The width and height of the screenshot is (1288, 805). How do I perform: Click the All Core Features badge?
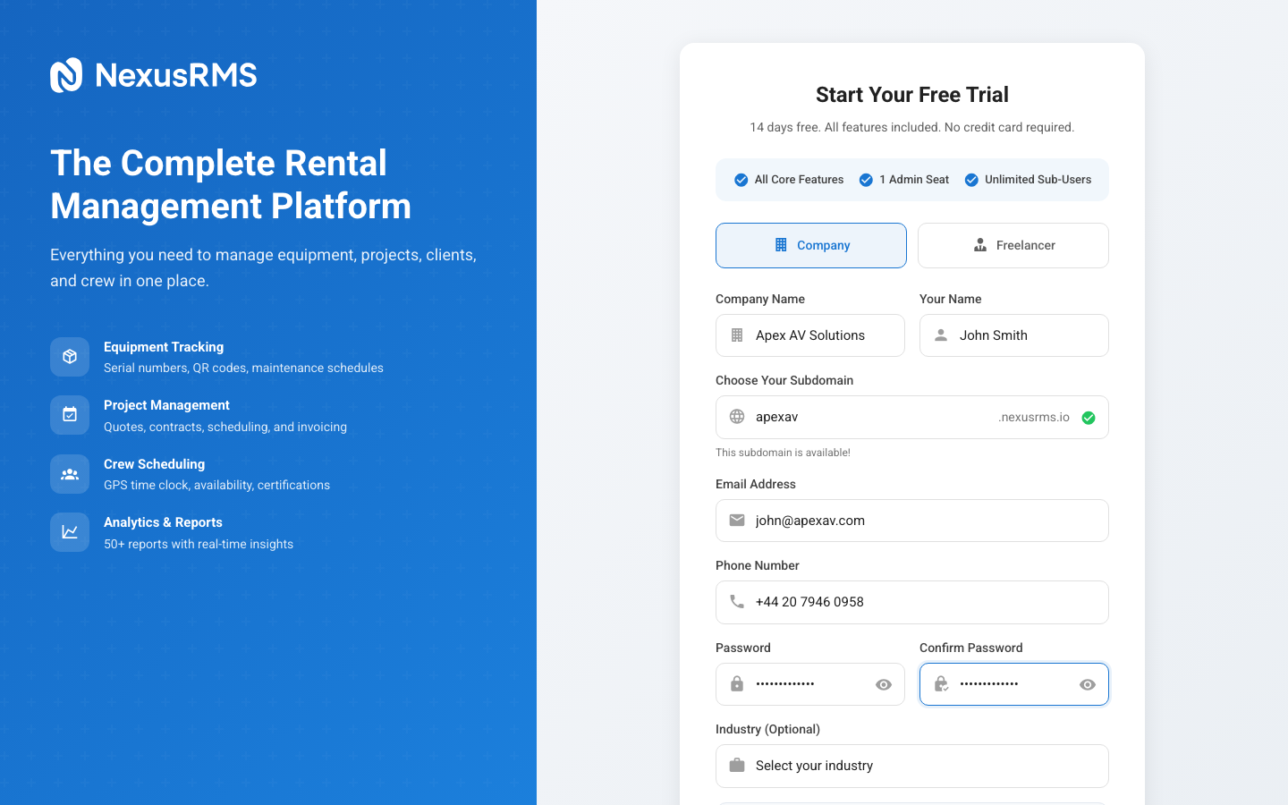788,179
